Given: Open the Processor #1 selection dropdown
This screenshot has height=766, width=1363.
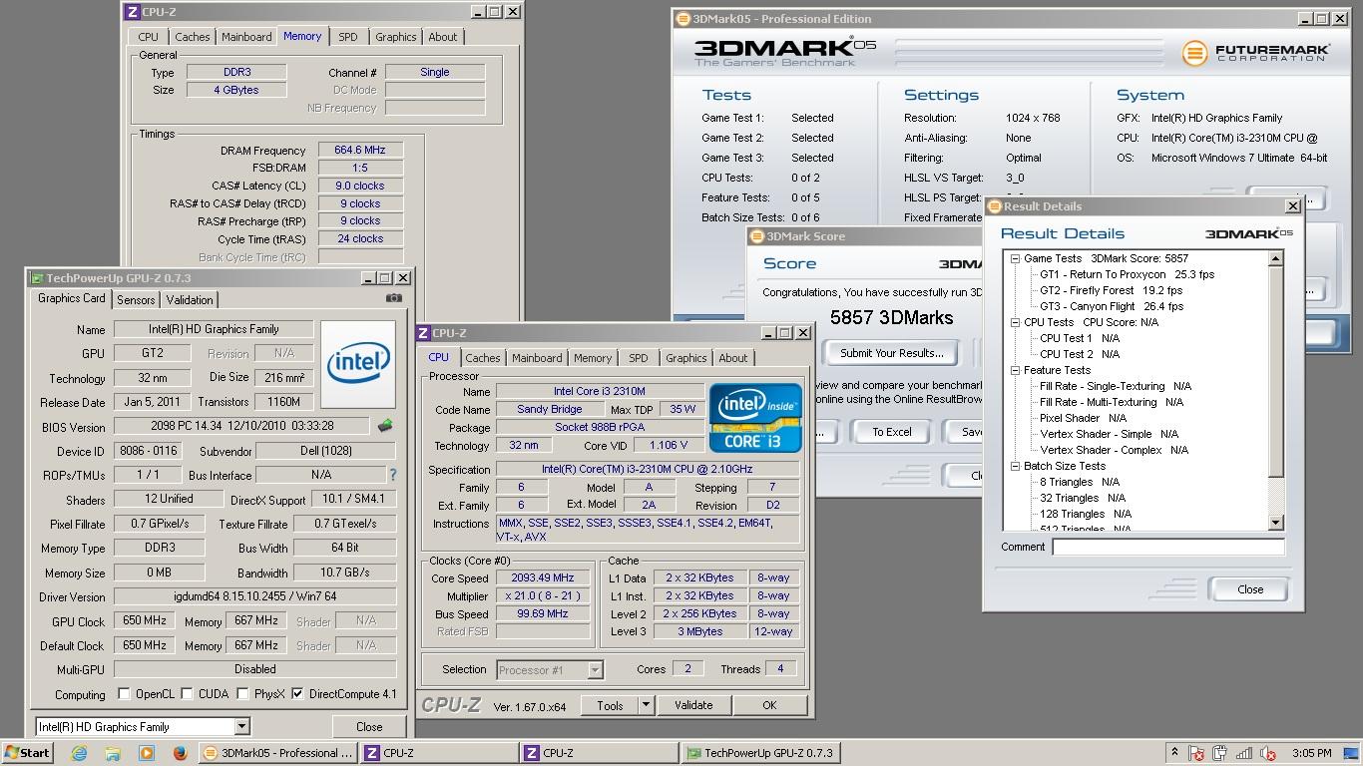Looking at the screenshot, I should click(595, 670).
